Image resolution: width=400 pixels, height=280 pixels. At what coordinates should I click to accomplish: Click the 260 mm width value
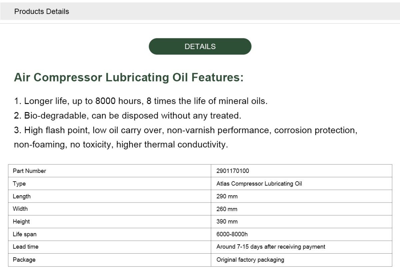227,209
